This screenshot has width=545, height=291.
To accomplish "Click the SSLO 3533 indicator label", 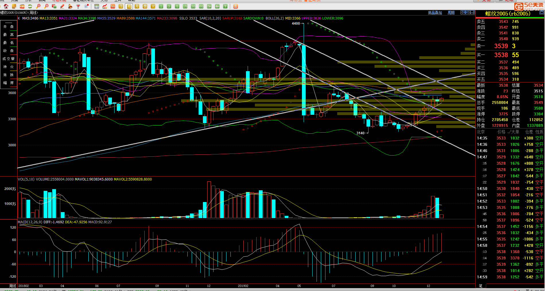I will click(188, 18).
